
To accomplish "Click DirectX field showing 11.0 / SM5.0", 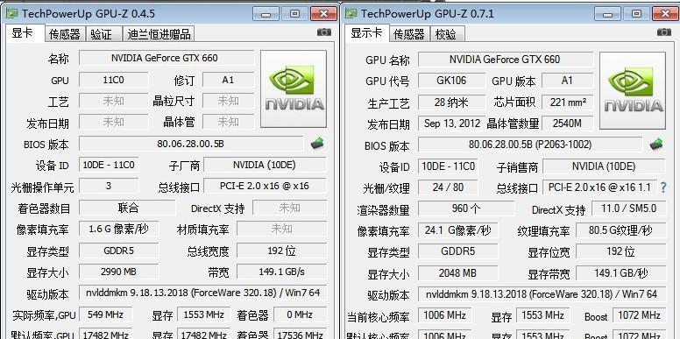I will click(x=628, y=208).
